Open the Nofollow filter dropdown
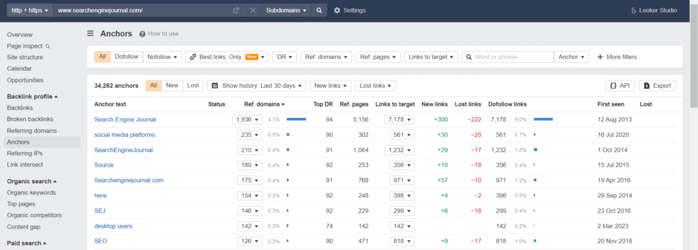Viewport: 698px width, 250px height. (x=162, y=57)
